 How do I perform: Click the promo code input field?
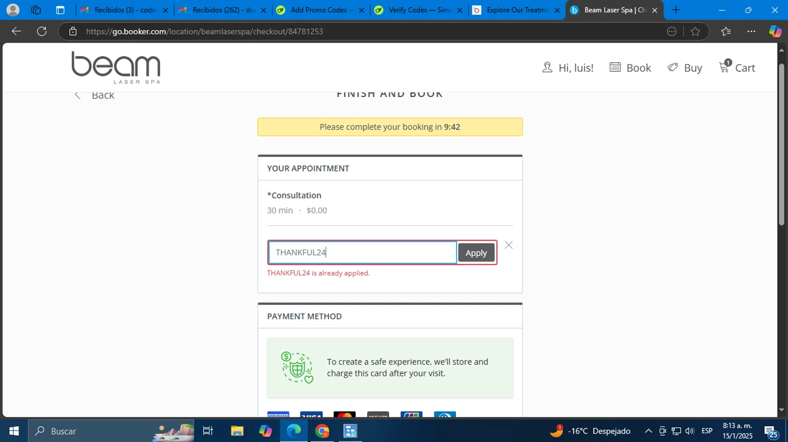[x=362, y=252]
